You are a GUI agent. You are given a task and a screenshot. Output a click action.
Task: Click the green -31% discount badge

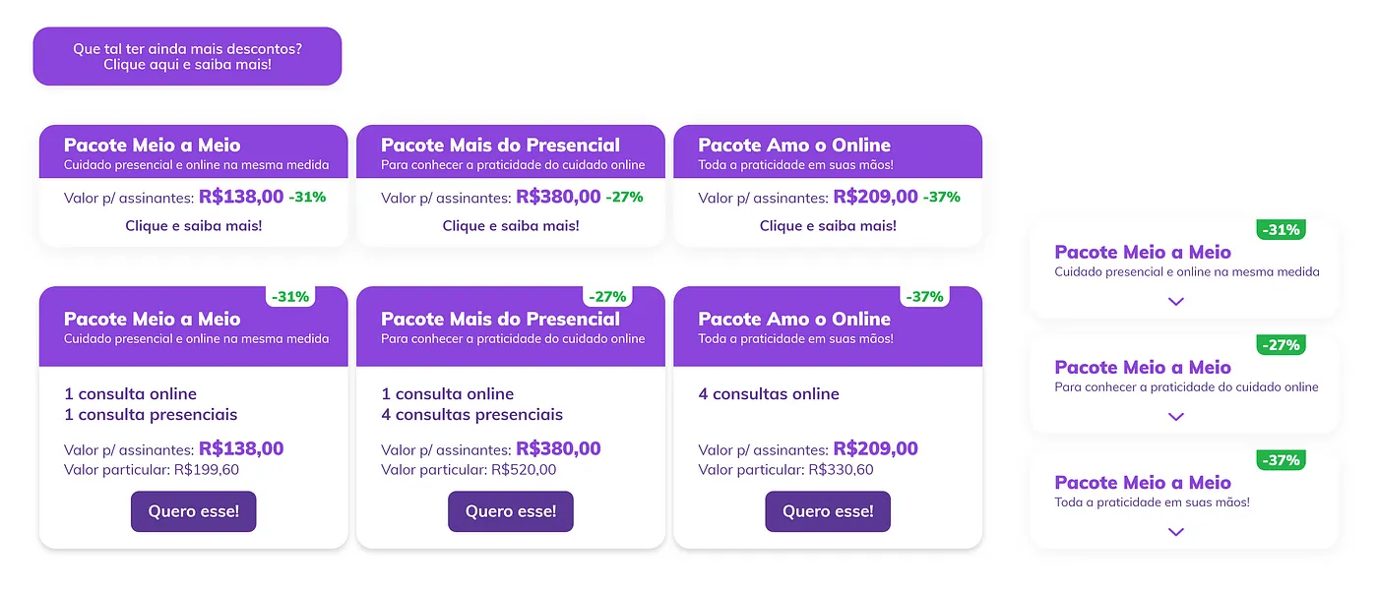[x=1281, y=230]
